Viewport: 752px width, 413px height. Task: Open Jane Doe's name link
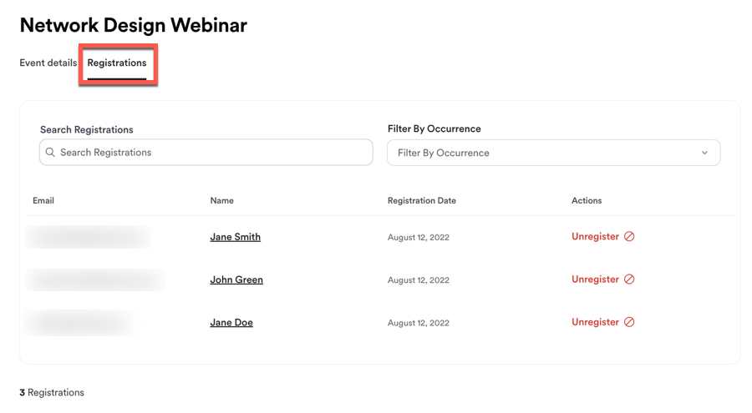231,322
